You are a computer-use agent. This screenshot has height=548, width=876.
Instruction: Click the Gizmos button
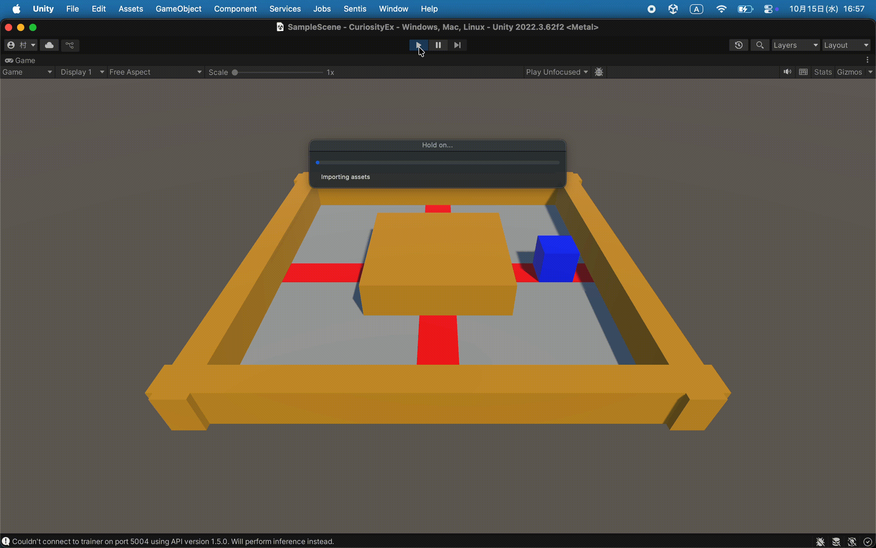[849, 72]
